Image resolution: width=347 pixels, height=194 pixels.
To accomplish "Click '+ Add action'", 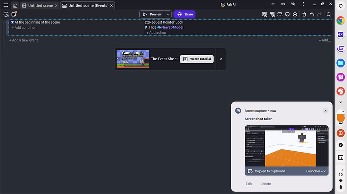I will [156, 33].
